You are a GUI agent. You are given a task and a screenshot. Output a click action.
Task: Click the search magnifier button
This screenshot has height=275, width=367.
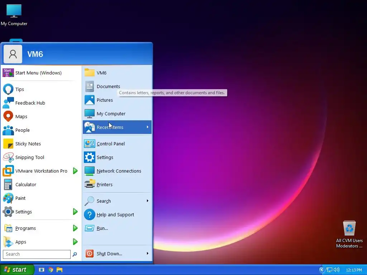pos(75,254)
